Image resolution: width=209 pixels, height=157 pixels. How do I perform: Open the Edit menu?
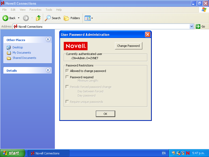tap(13, 10)
